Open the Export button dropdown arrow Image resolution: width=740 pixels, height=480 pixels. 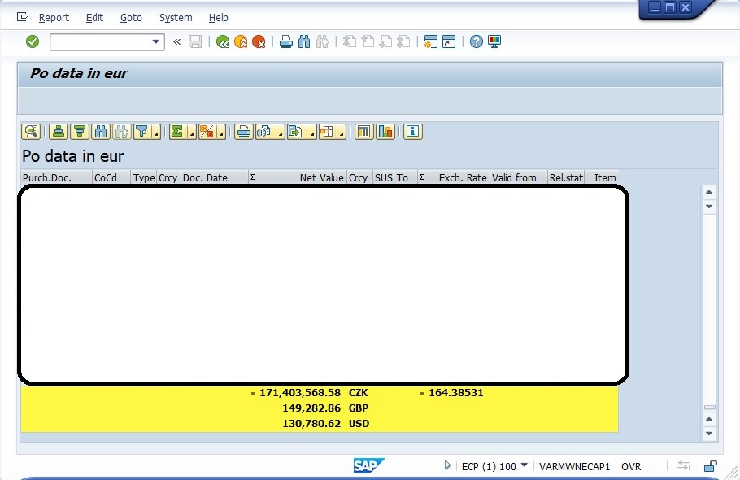(x=311, y=133)
